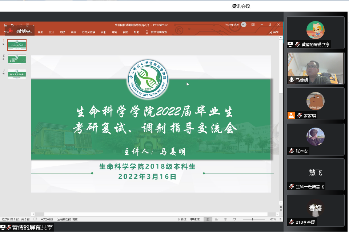Toggle the 备注 notes pane
349x232 pixels.
click(x=182, y=219)
